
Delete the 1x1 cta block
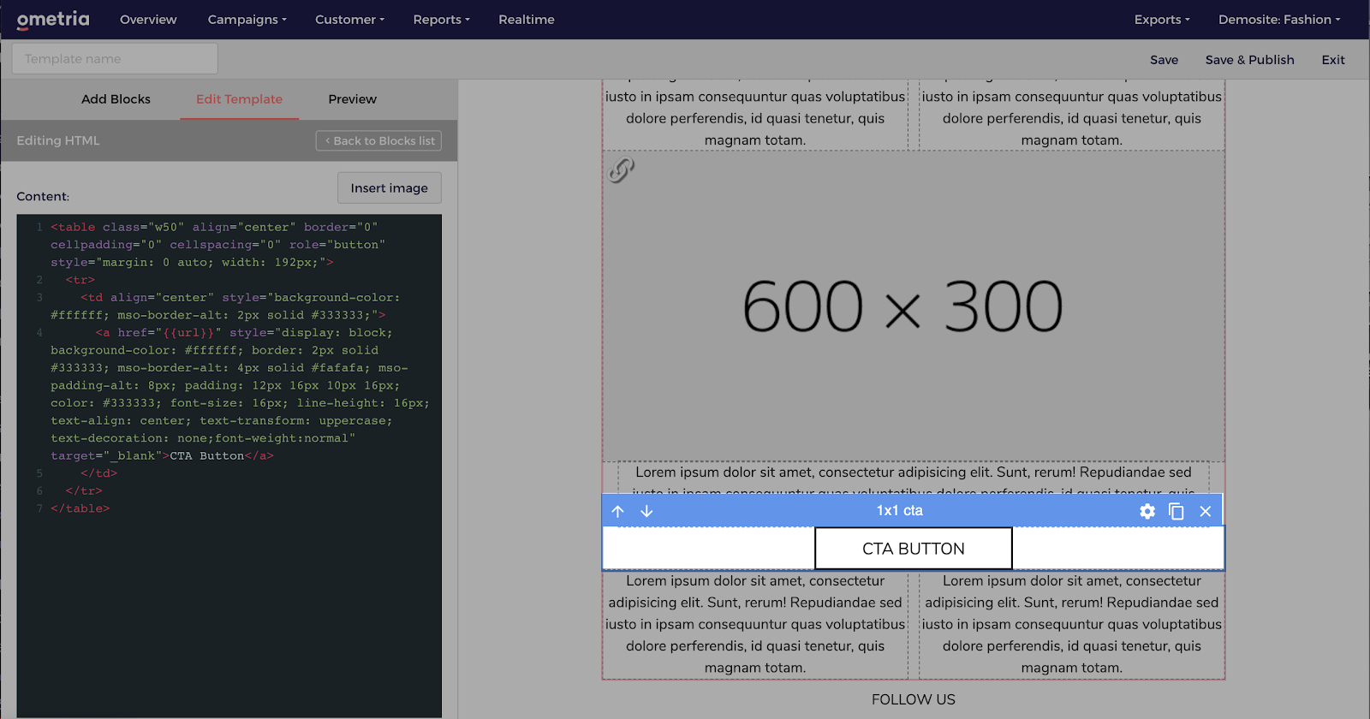coord(1206,511)
